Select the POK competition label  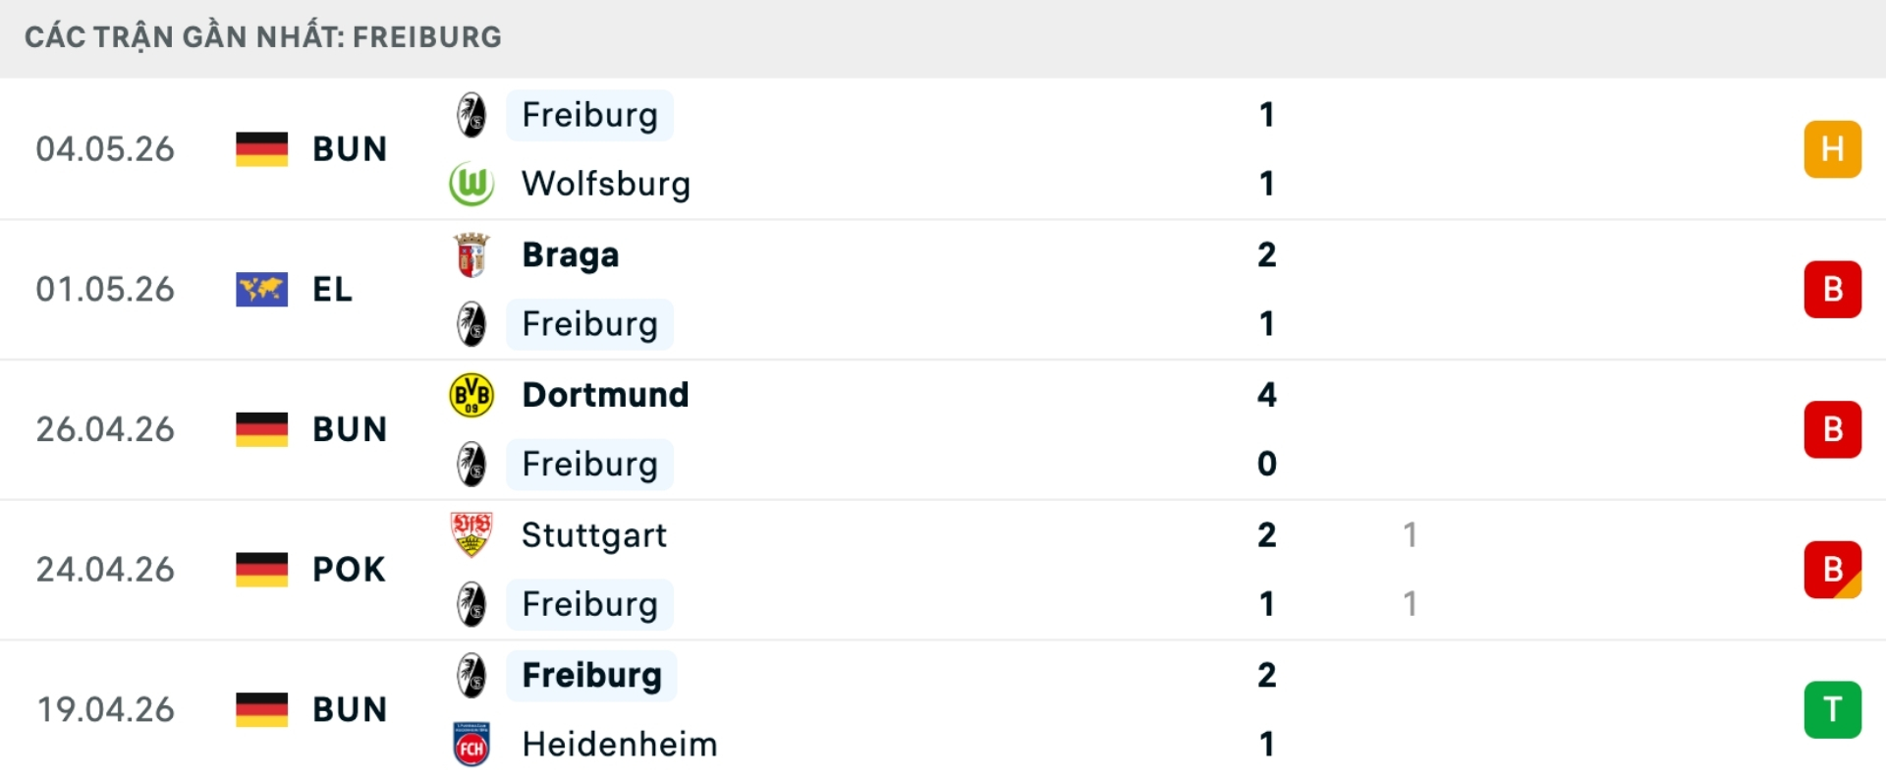click(349, 570)
